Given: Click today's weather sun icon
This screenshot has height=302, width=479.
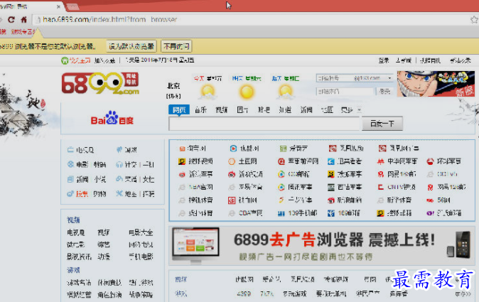Looking at the screenshot, I should 208,92.
